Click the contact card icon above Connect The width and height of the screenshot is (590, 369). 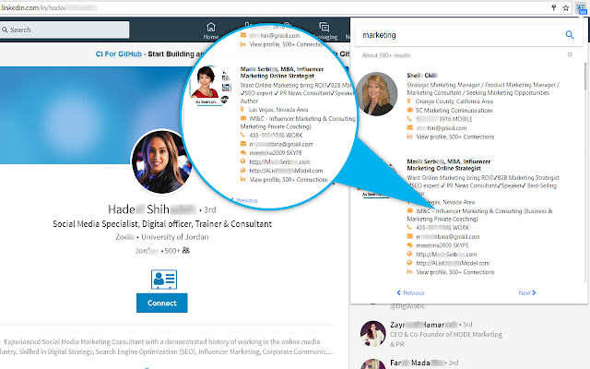pos(164,280)
